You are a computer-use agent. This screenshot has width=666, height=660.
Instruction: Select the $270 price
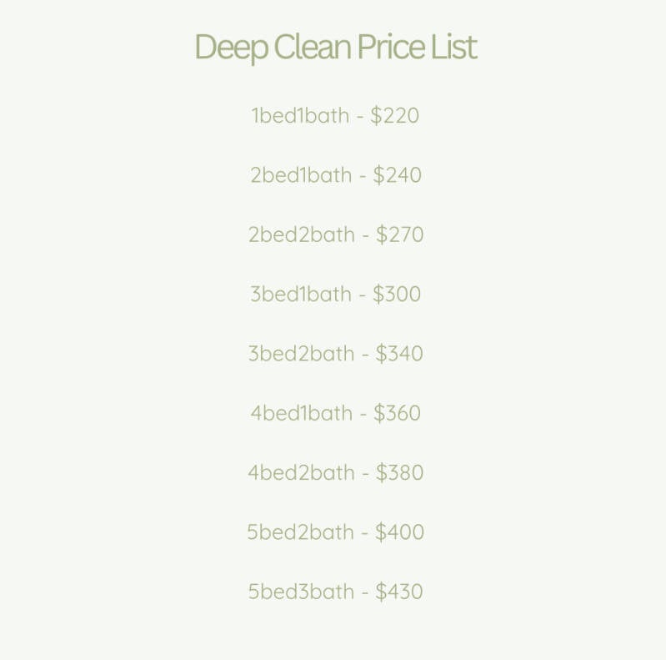point(400,234)
